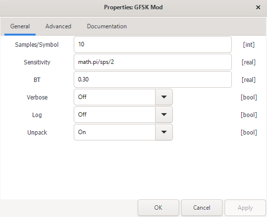267x217 pixels.
Task: Click the Log label
Action: [x=37, y=115]
